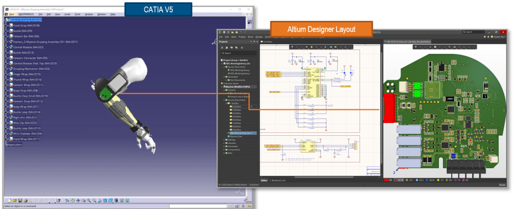
Task: Click the LS layer set swatch
Action: (386, 180)
